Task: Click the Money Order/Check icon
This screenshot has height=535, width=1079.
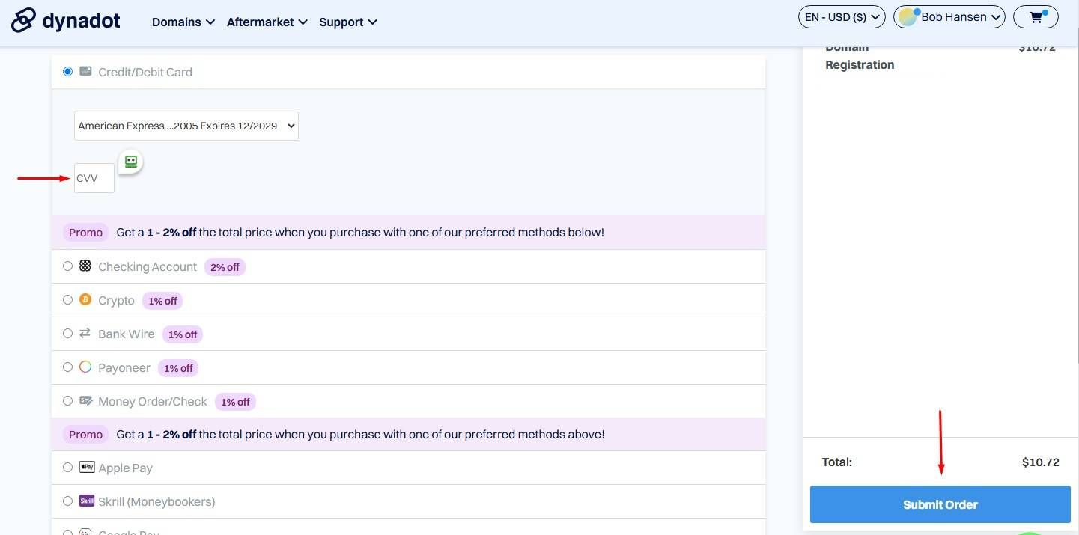Action: point(85,400)
